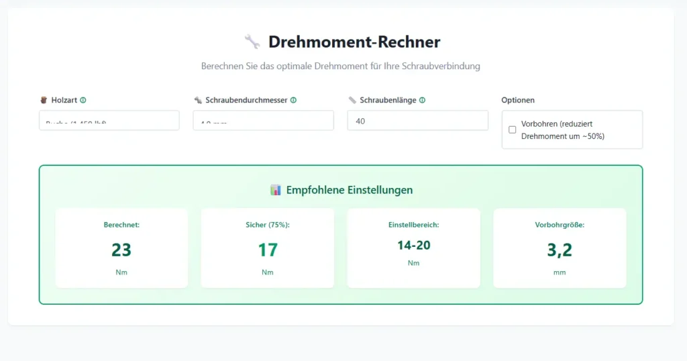
Task: Click the Schraubendurchmesser field label
Action: (x=246, y=100)
